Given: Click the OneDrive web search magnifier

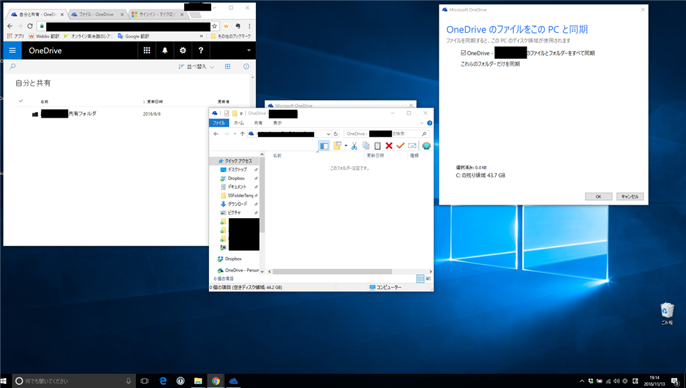Looking at the screenshot, I should tap(13, 66).
